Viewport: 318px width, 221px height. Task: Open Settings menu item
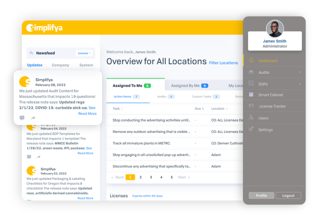[274, 130]
